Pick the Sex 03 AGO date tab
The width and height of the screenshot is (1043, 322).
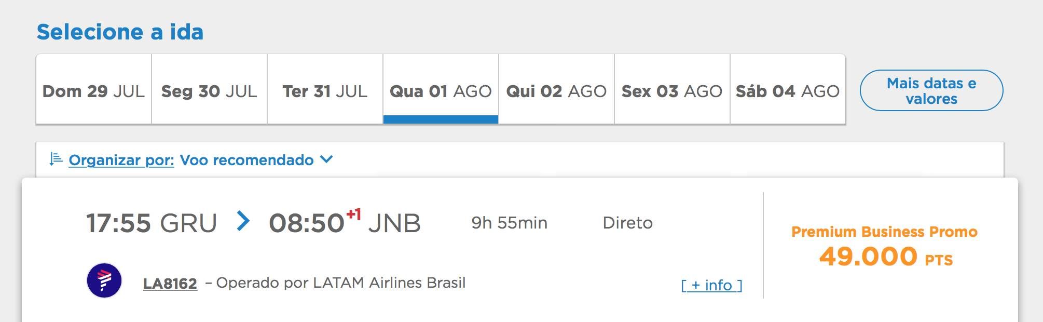coord(672,89)
